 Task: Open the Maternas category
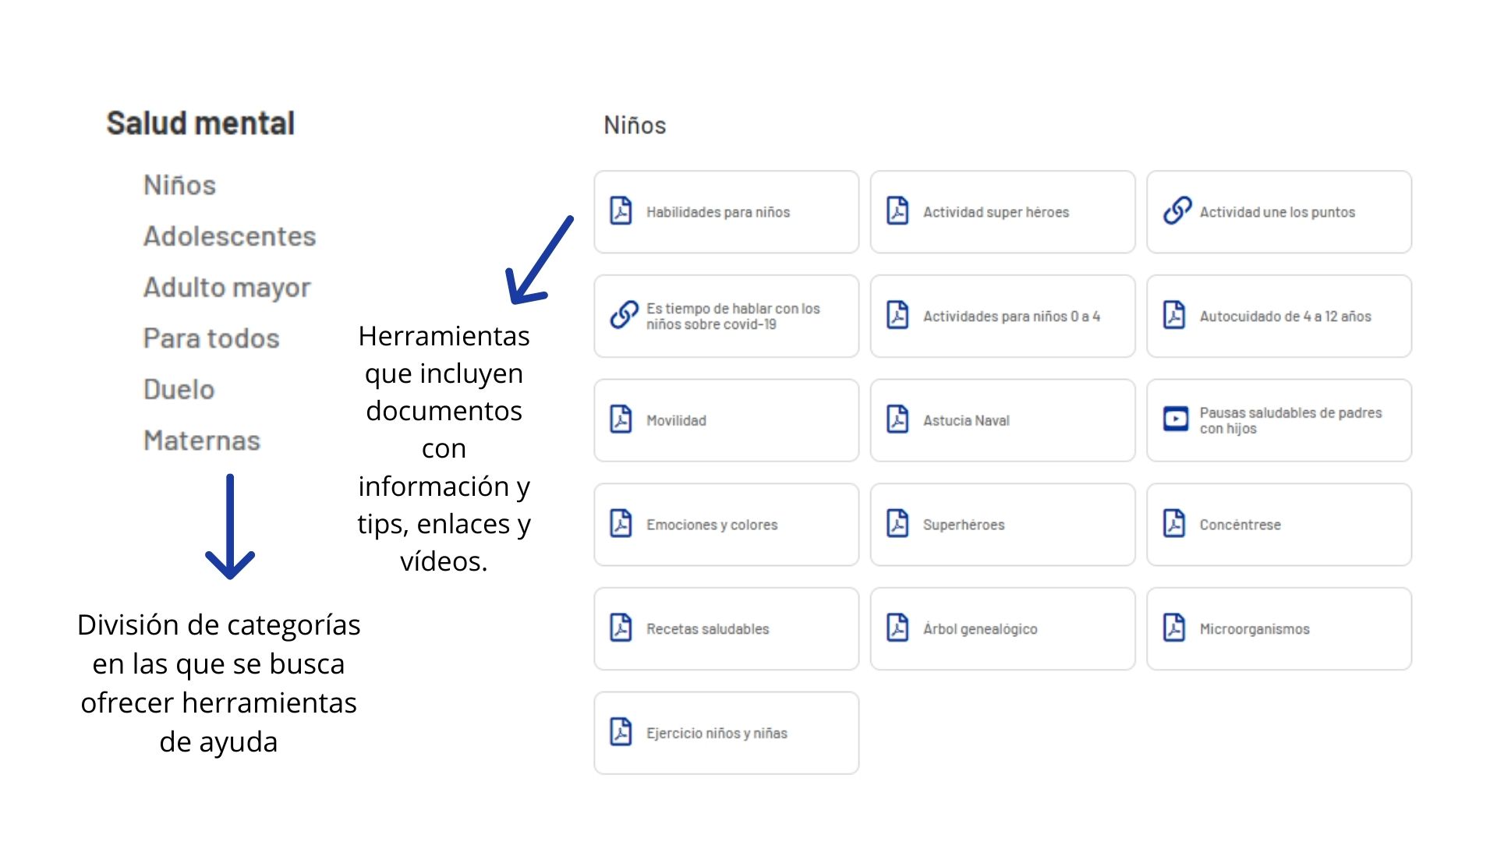pyautogui.click(x=201, y=440)
